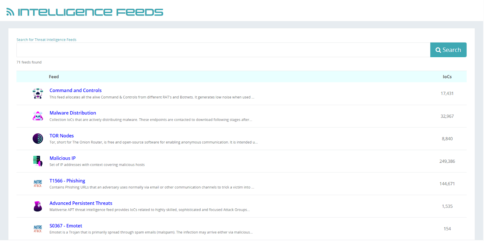Click the Command and Controls feed icon
Image resolution: width=484 pixels, height=241 pixels.
38,94
